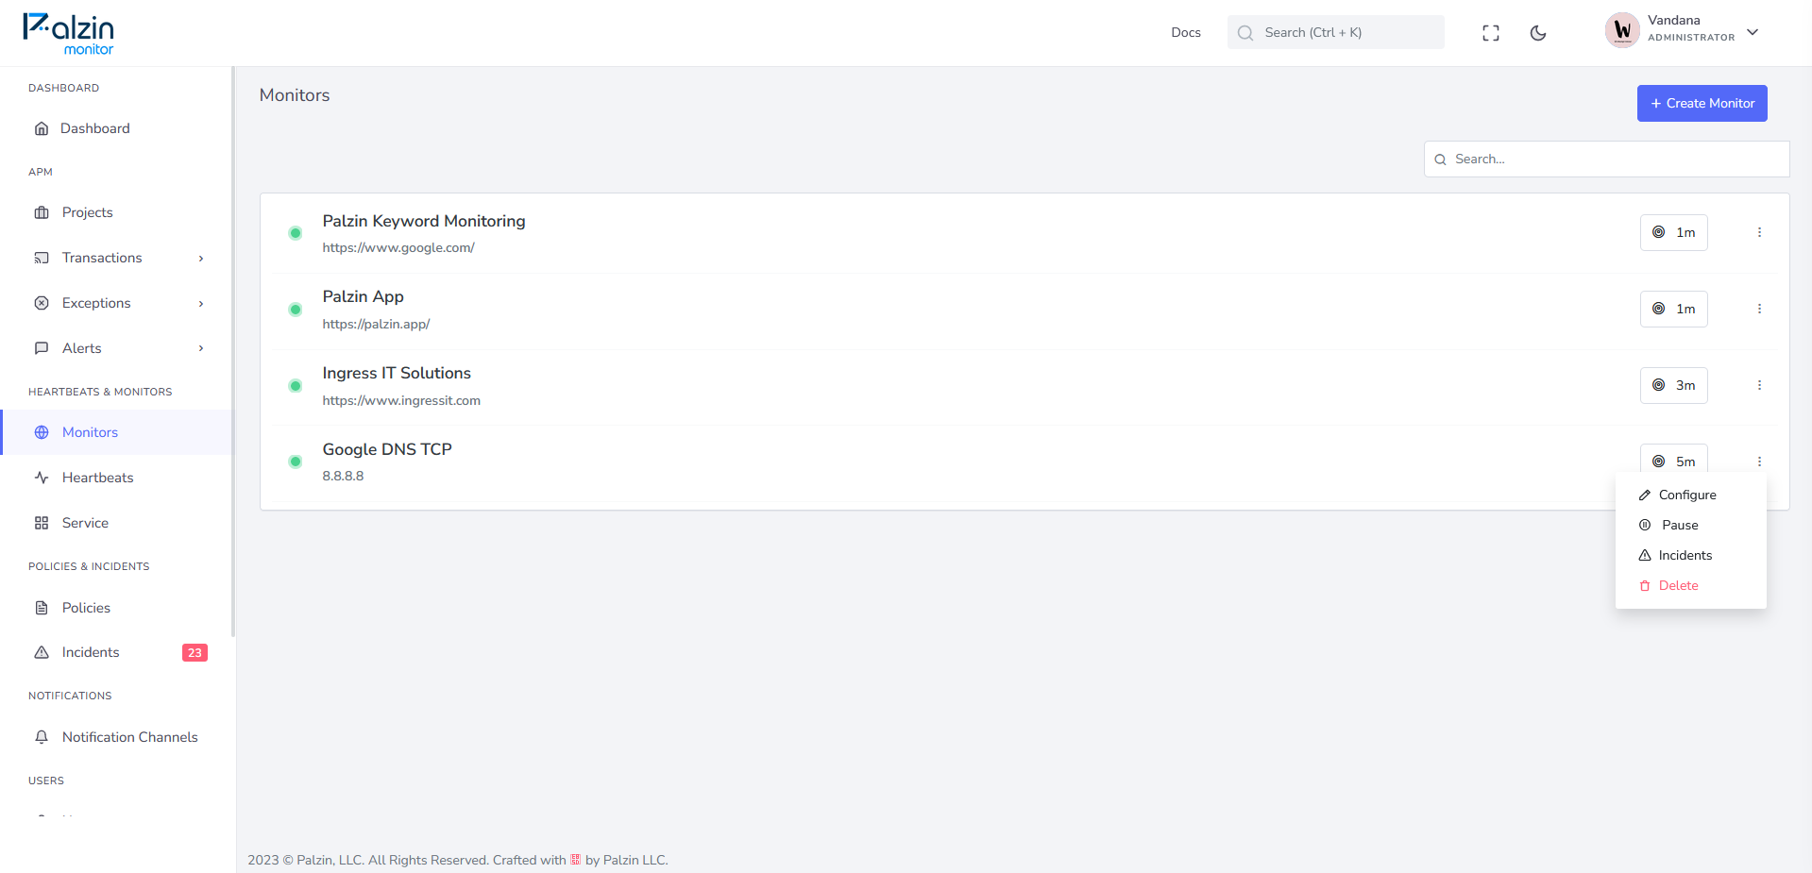
Task: Click the Heartbeats pulse icon
Action: [x=42, y=478]
